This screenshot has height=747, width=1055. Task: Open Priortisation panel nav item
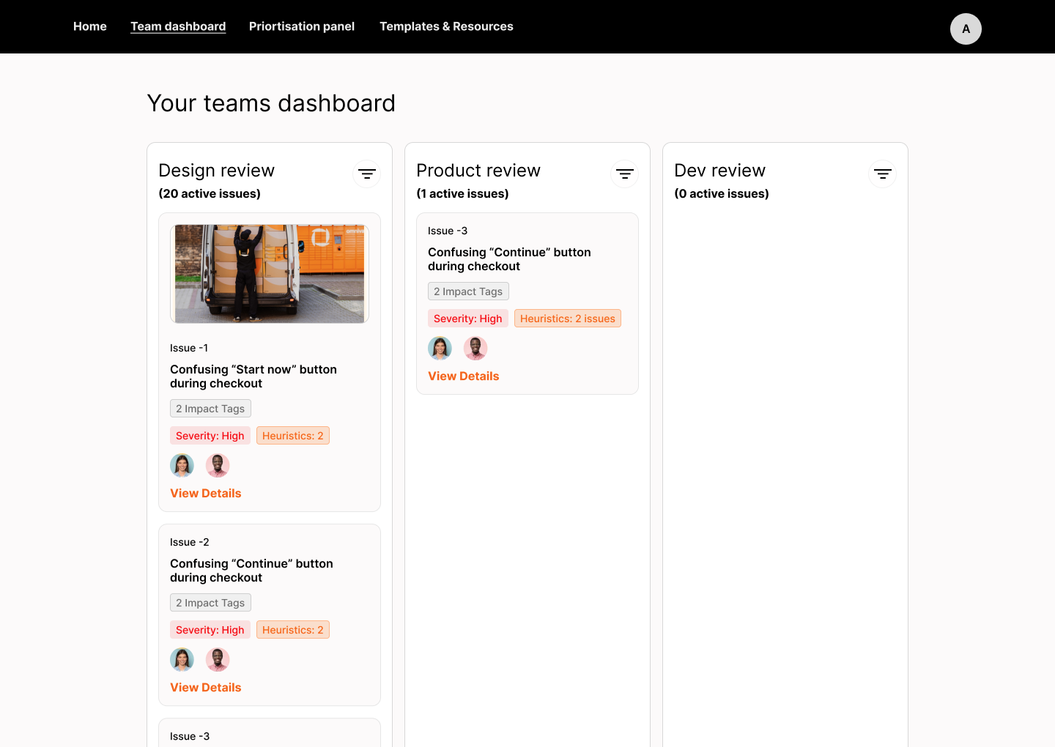302,26
